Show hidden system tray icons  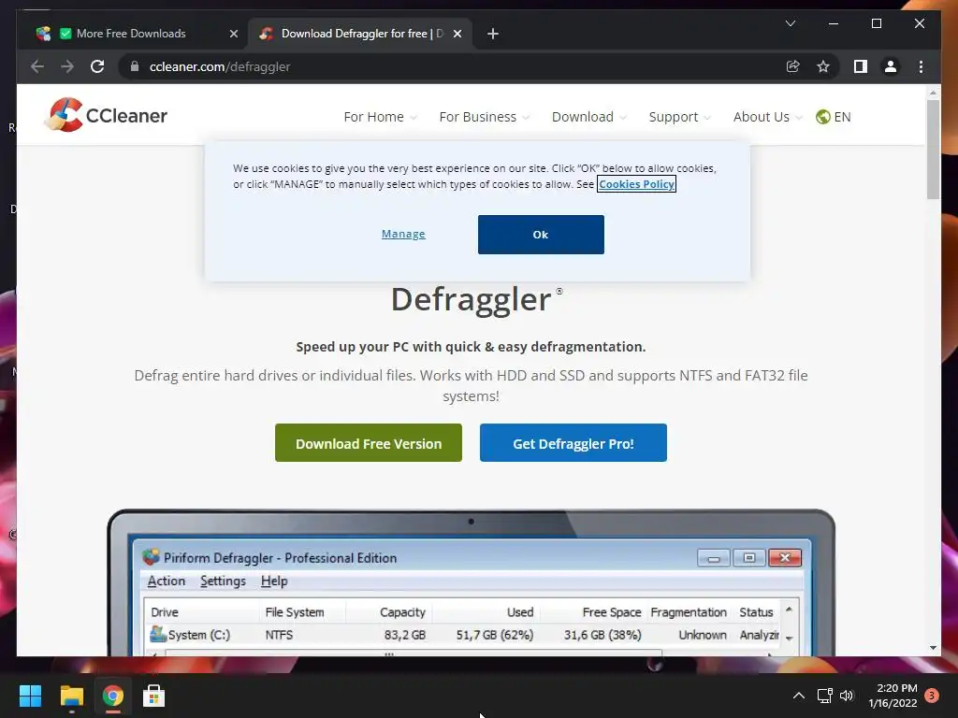pos(799,696)
